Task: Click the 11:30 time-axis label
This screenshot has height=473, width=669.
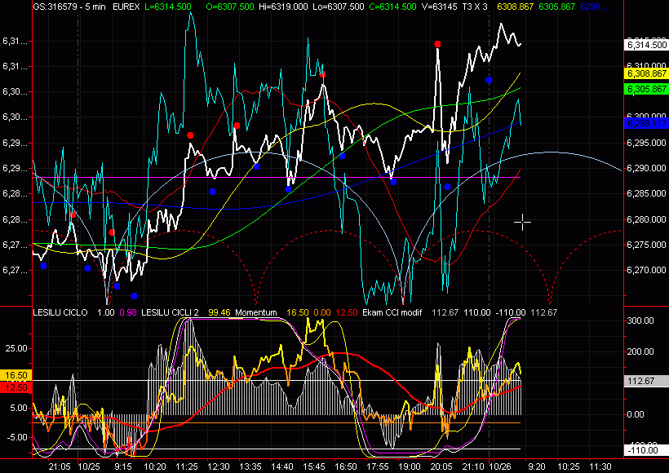Action: tap(600, 466)
